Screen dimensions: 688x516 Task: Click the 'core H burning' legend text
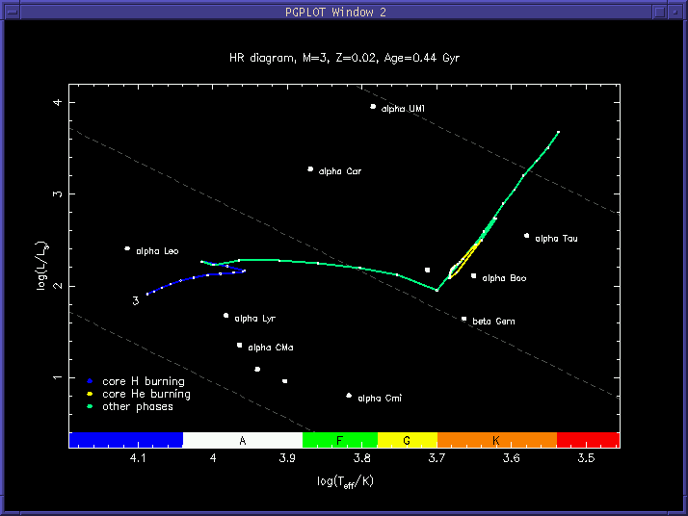(x=144, y=381)
